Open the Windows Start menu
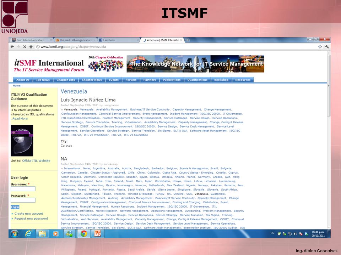Screen dimensions: 341x255 15,234
